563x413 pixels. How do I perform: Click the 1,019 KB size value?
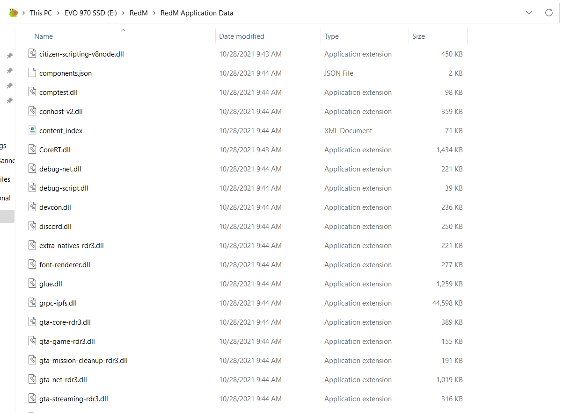(x=449, y=379)
